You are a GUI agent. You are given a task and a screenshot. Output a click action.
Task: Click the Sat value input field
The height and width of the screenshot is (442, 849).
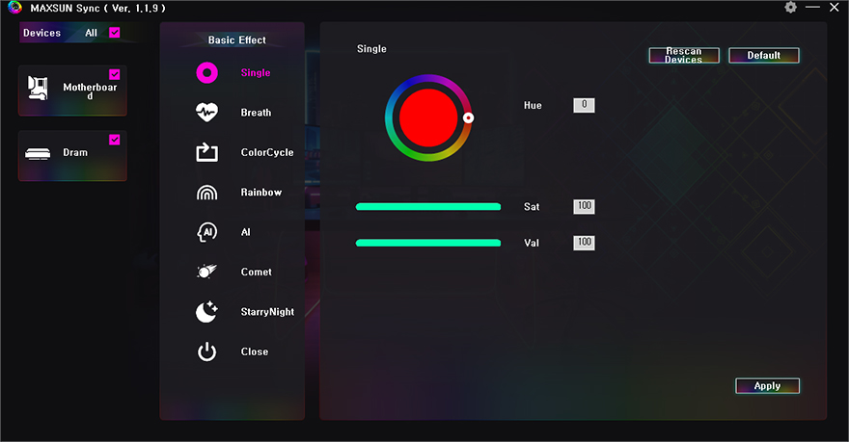coord(585,206)
